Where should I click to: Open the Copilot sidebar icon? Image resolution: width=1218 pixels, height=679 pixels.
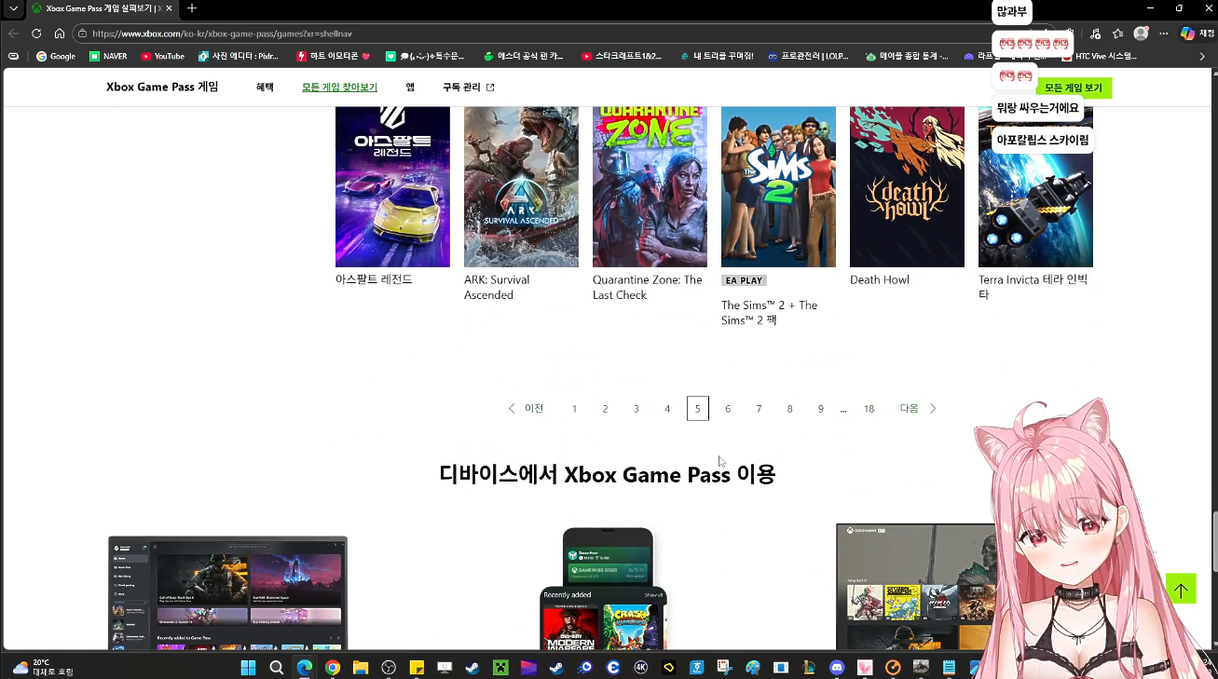pos(1187,34)
